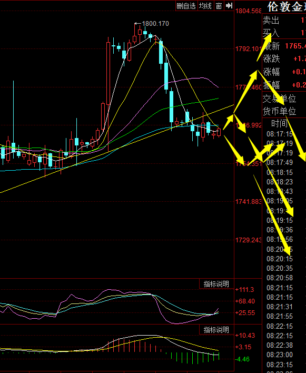Open the 窗 window option

pyautogui.click(x=219, y=6)
